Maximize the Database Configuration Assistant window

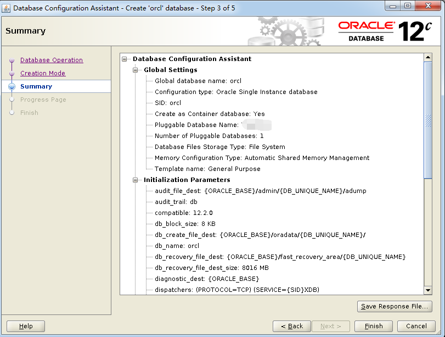click(x=408, y=5)
